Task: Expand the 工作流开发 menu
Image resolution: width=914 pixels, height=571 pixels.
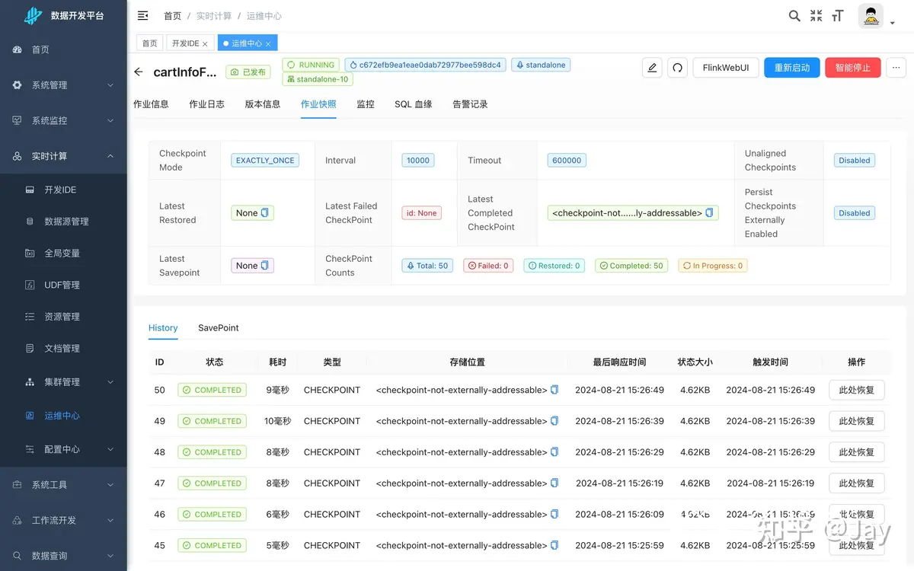Action: coord(63,520)
